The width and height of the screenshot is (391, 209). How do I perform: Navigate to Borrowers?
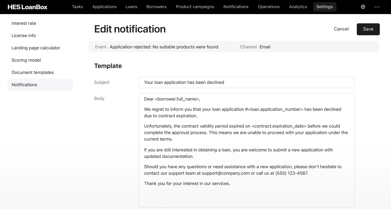(x=156, y=7)
